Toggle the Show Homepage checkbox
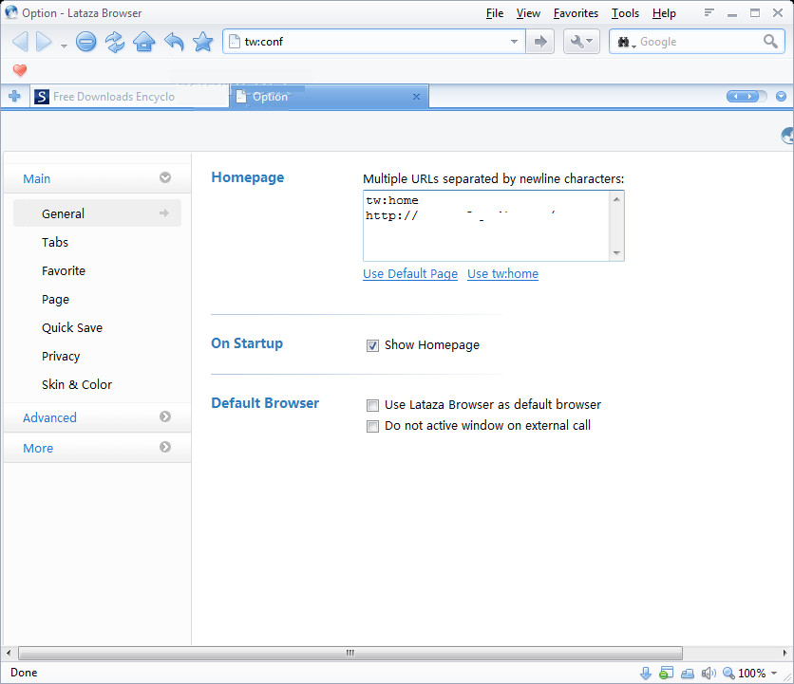 click(x=372, y=345)
